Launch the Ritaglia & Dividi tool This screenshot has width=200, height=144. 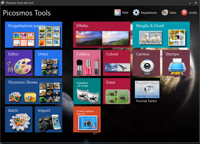point(161,35)
